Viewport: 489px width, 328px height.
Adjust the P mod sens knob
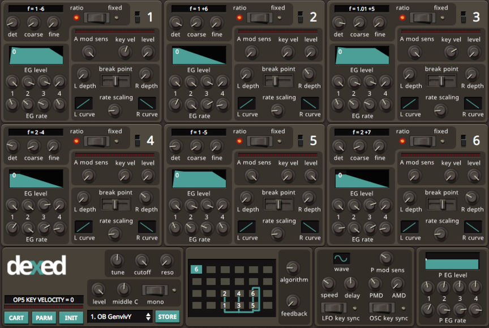(387, 258)
